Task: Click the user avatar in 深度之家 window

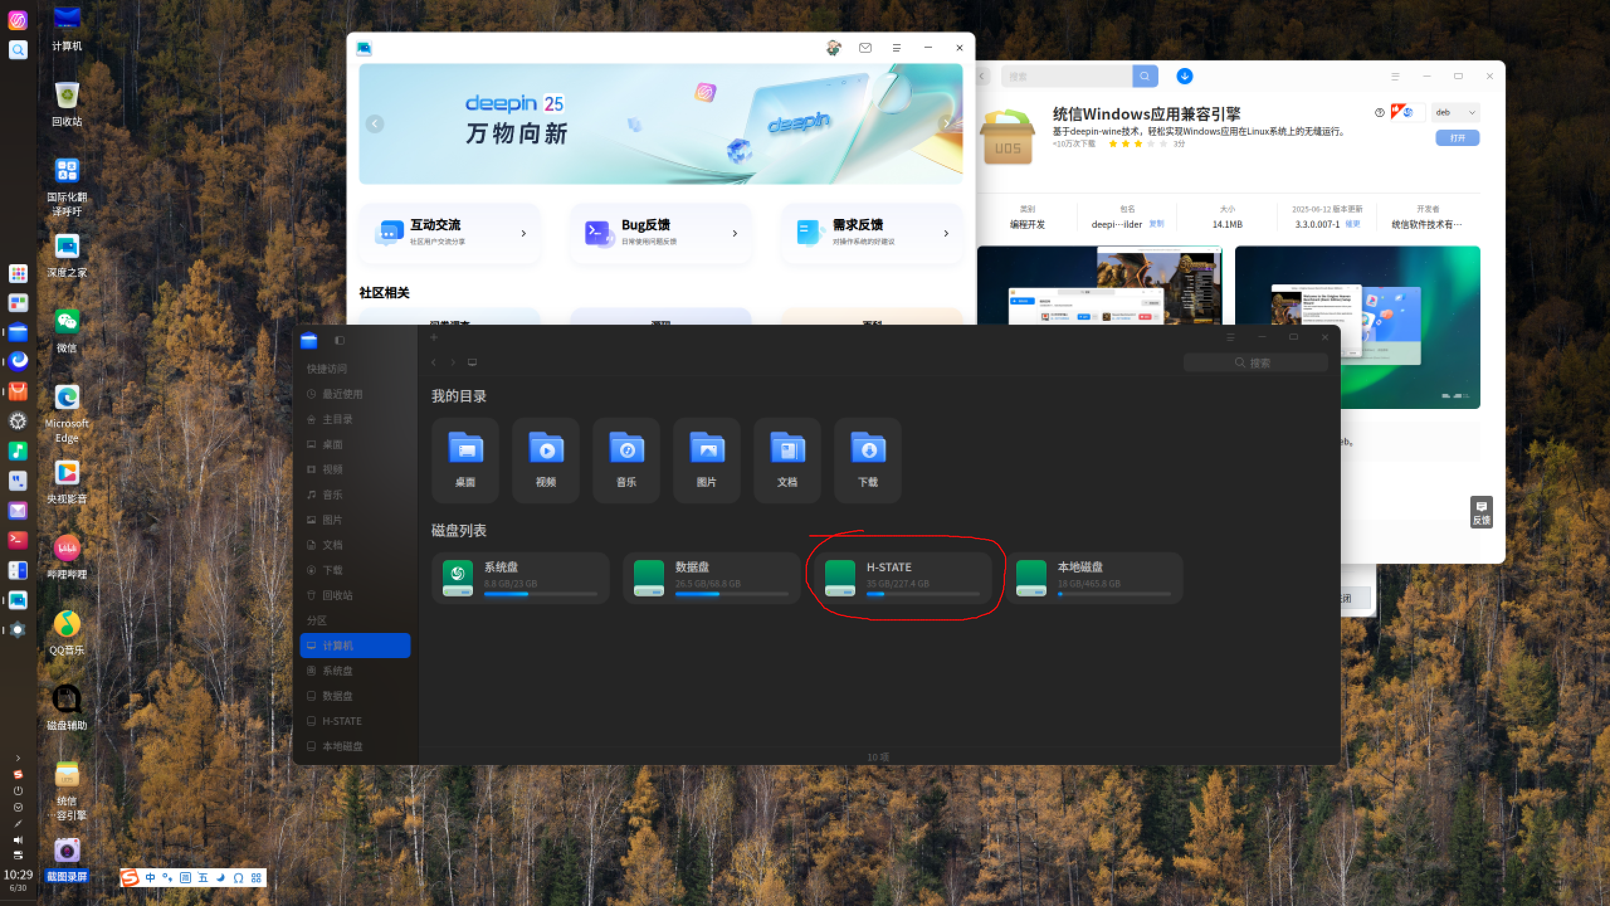Action: (x=834, y=48)
